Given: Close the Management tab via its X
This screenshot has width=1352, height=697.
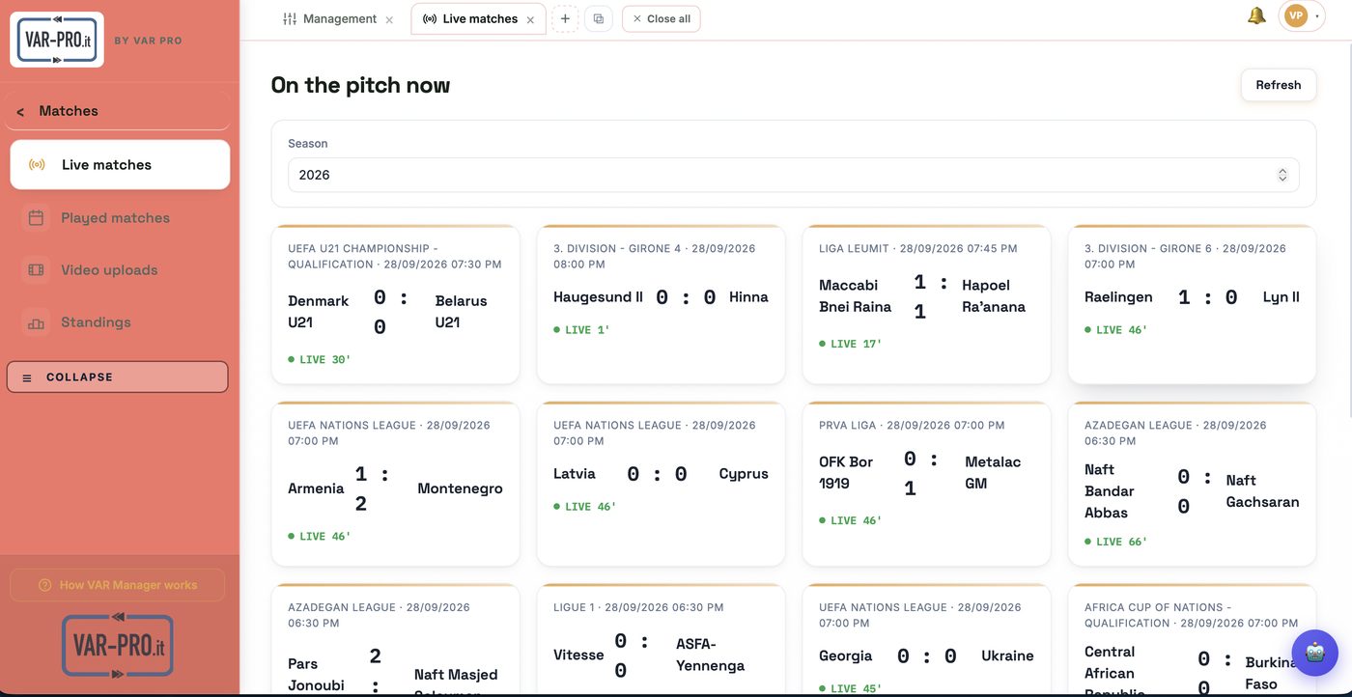Looking at the screenshot, I should point(389,19).
